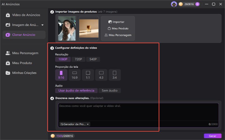Click Importar to import images
The image size is (225, 140).
[116, 22]
